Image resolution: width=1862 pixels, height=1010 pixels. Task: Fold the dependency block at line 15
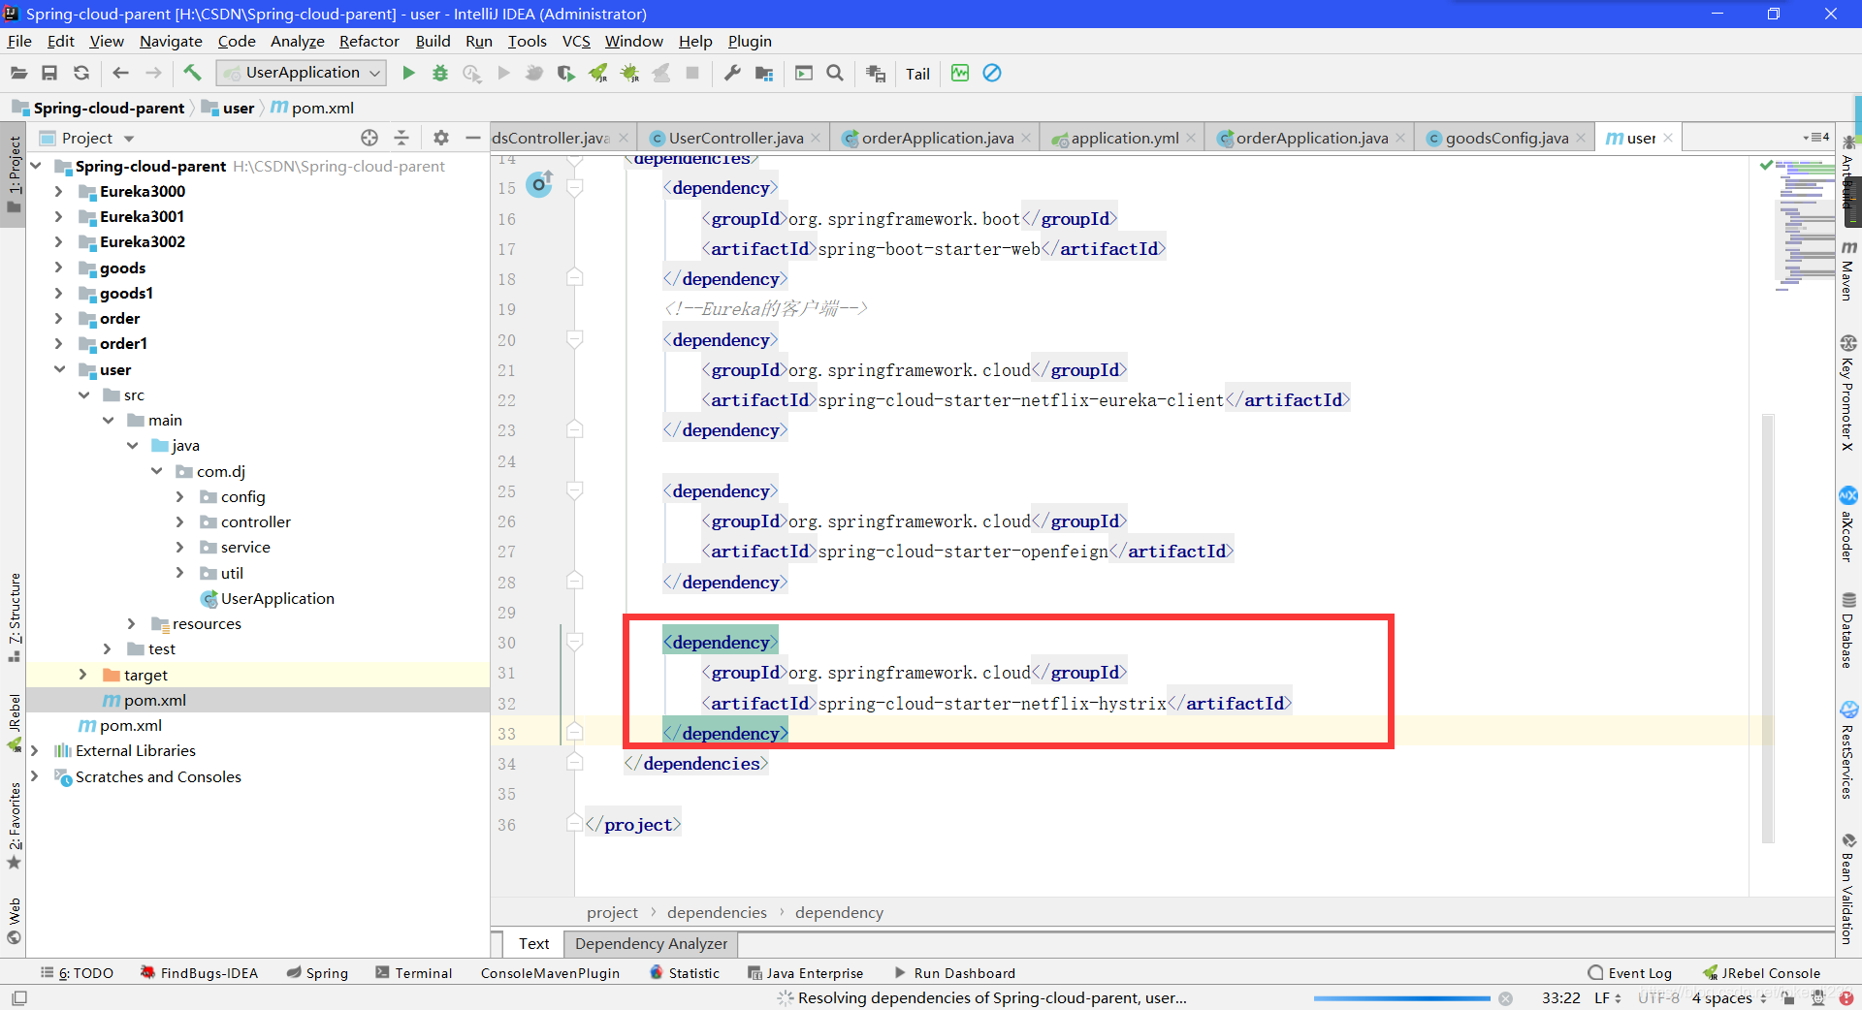[574, 188]
